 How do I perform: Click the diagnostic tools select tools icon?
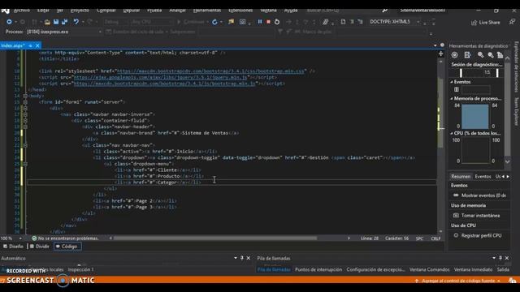tap(467, 55)
